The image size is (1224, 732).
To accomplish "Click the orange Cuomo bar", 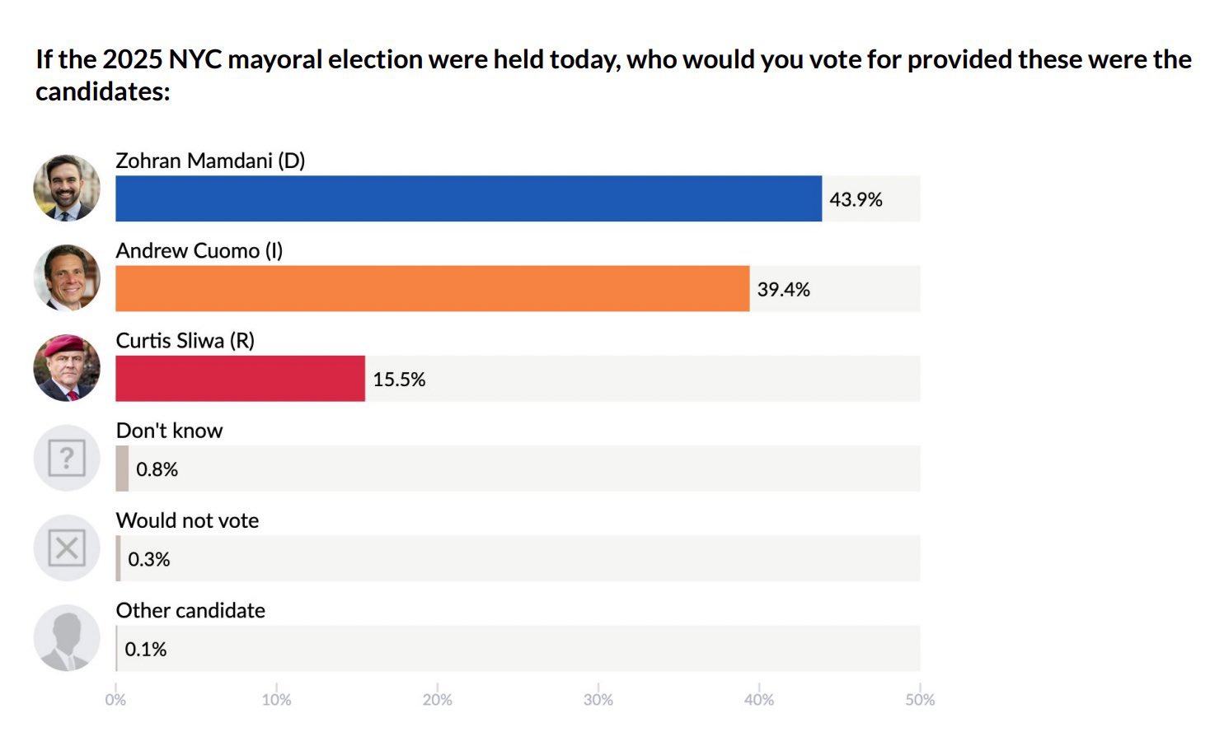I will pyautogui.click(x=432, y=288).
